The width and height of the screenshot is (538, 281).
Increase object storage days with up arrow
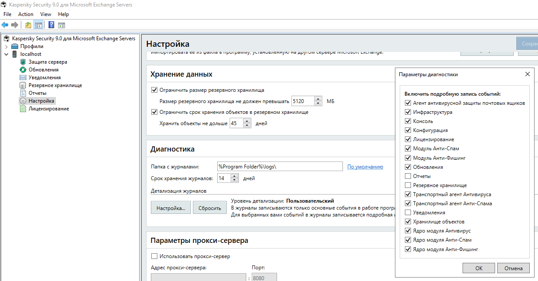point(247,121)
